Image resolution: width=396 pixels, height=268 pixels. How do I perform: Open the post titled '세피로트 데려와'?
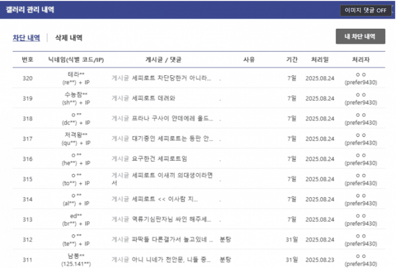point(153,98)
